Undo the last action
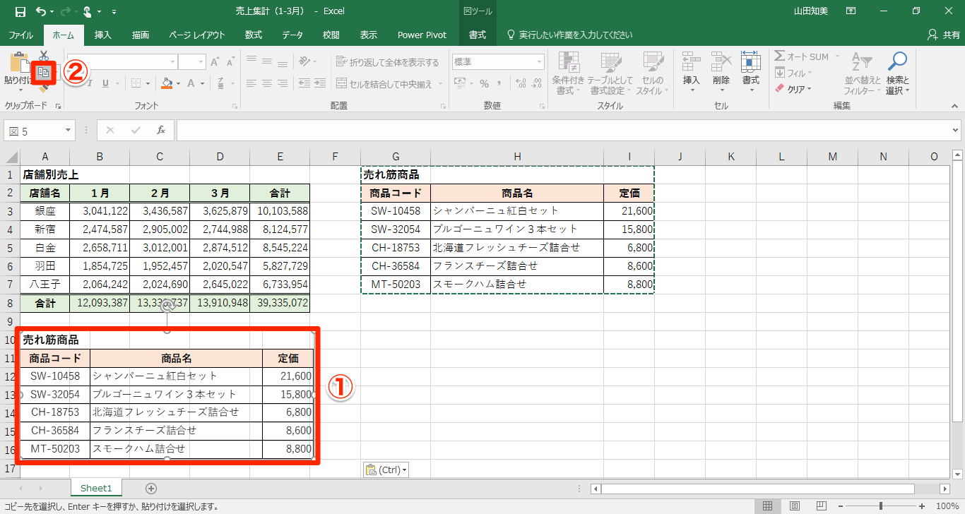The width and height of the screenshot is (965, 514). coord(40,11)
